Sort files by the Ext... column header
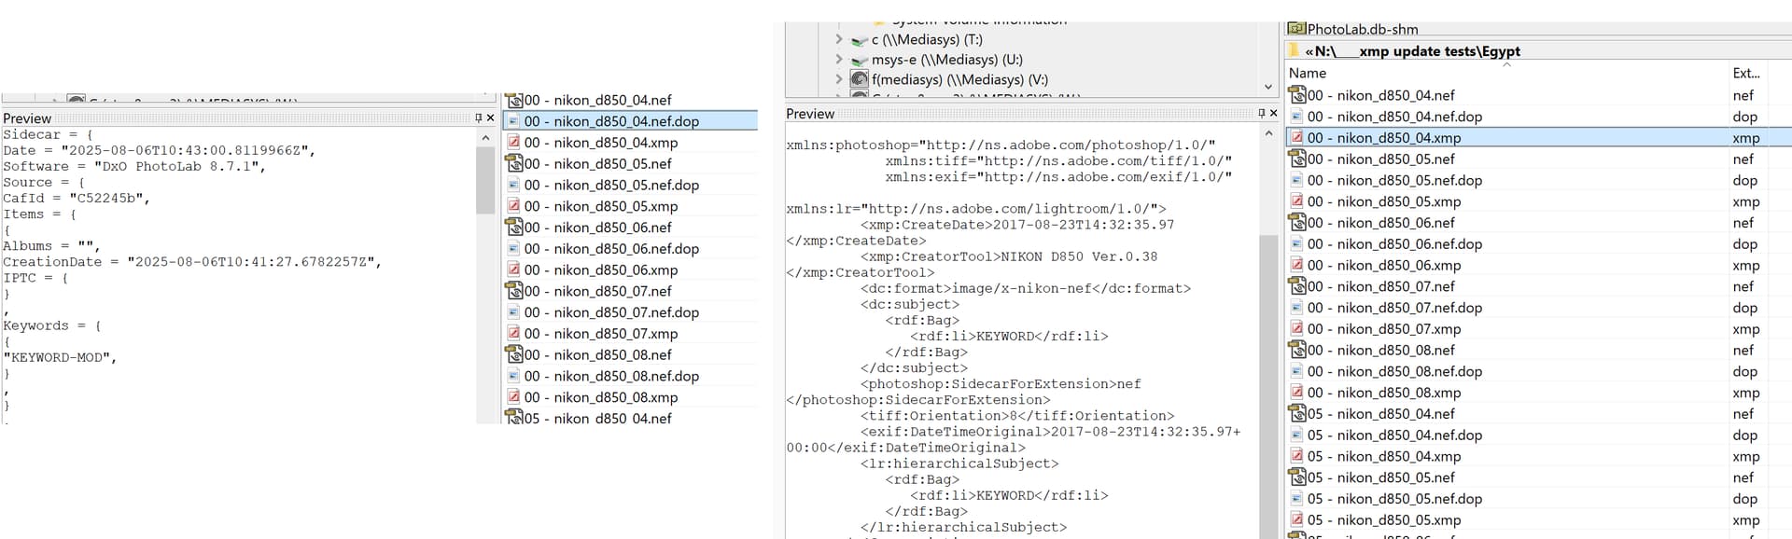Image resolution: width=1792 pixels, height=539 pixels. (1745, 73)
